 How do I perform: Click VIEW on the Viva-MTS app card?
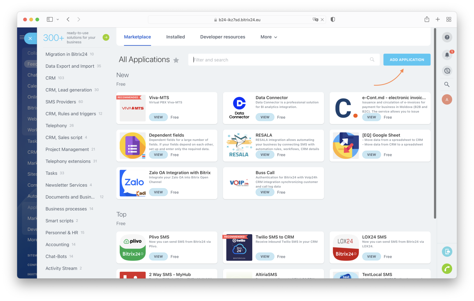pyautogui.click(x=158, y=117)
